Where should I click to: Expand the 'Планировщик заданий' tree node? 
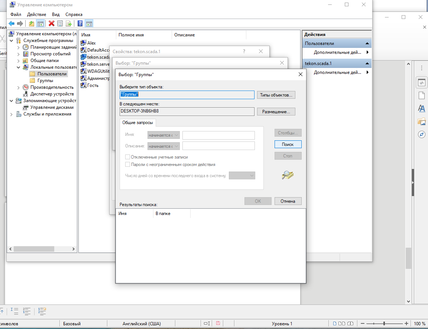click(x=18, y=47)
